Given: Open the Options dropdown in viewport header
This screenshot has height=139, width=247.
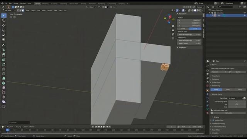Looking at the screenshot, I should (200, 7).
